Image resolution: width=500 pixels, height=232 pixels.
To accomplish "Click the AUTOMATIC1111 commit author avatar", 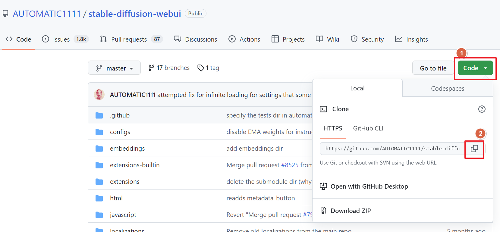I will (x=99, y=95).
